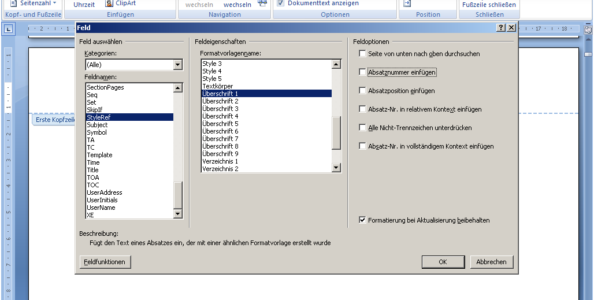Click up arrow of Formatvorlagenname scrollbar
This screenshot has width=594, height=300.
[336, 64]
